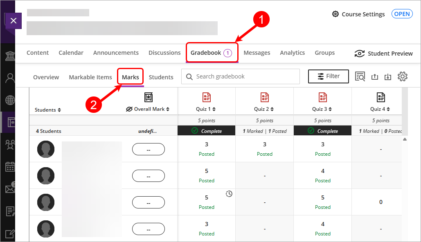Click the download gradebook icon
The image size is (421, 242).
click(x=388, y=77)
